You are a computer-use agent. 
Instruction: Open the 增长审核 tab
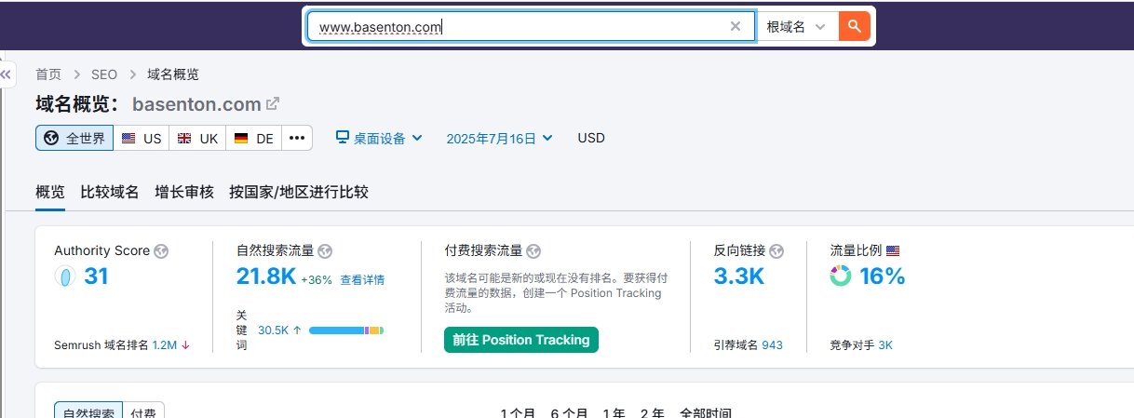tap(184, 192)
